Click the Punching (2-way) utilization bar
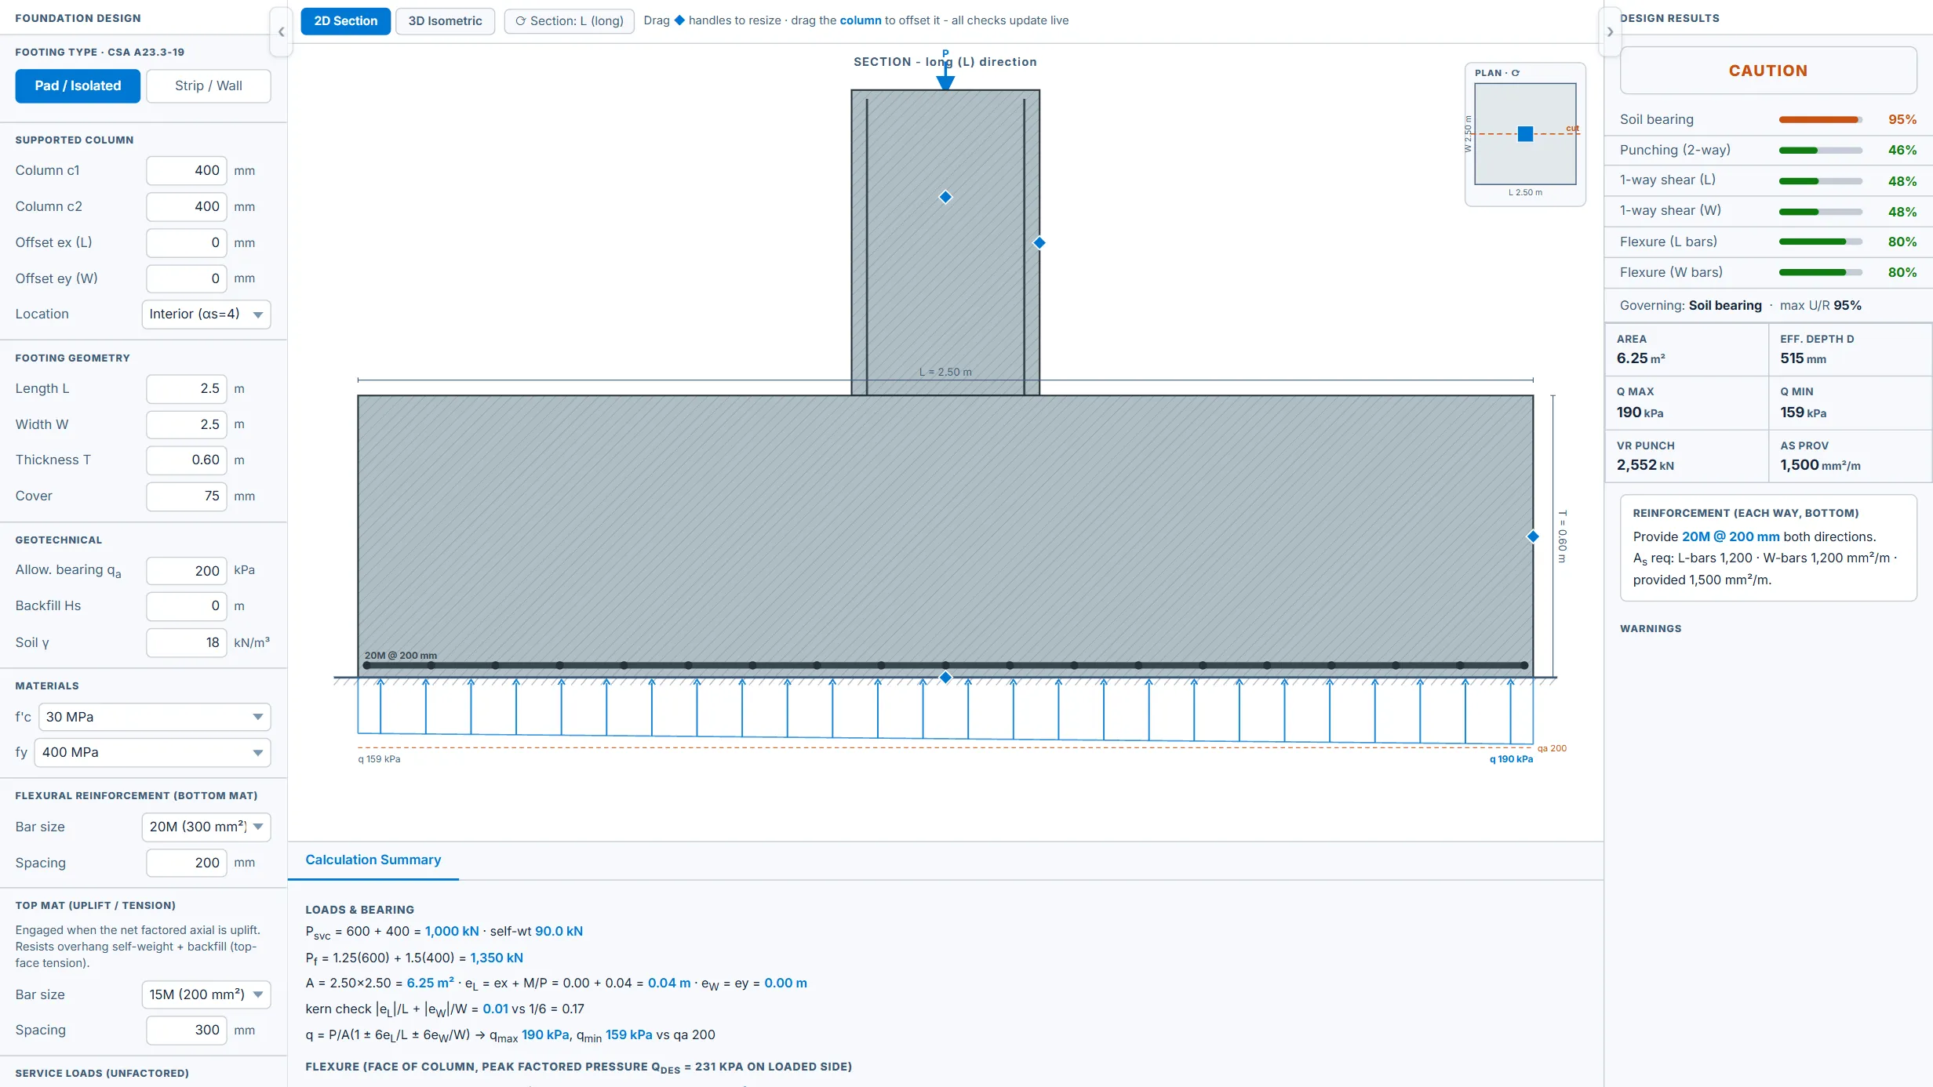Image resolution: width=1933 pixels, height=1087 pixels. point(1821,151)
